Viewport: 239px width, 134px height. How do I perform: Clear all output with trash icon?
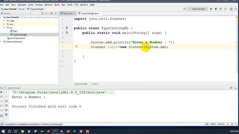click(6, 115)
